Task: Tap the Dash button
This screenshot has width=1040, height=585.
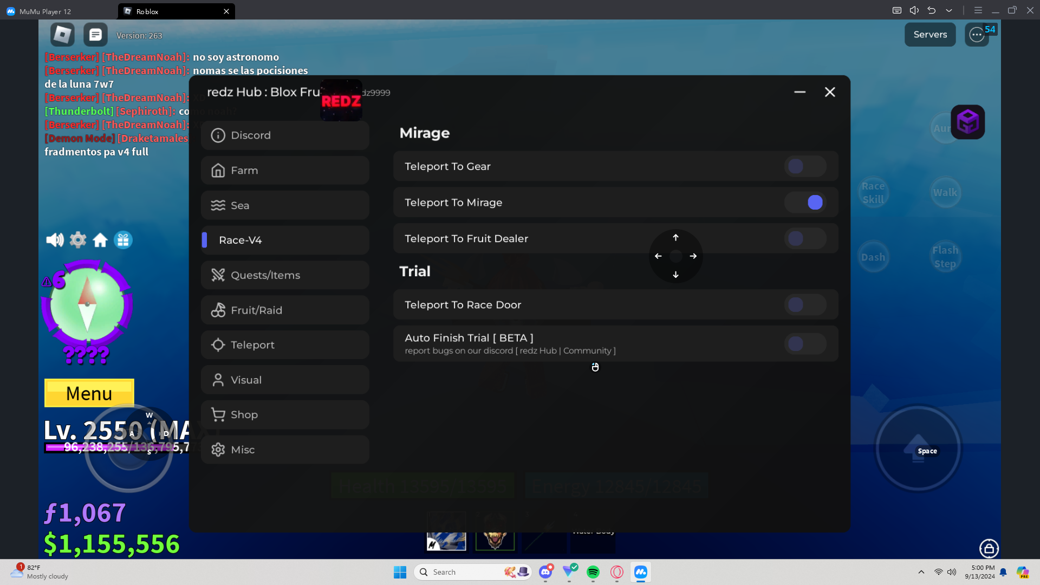Action: coord(873,257)
